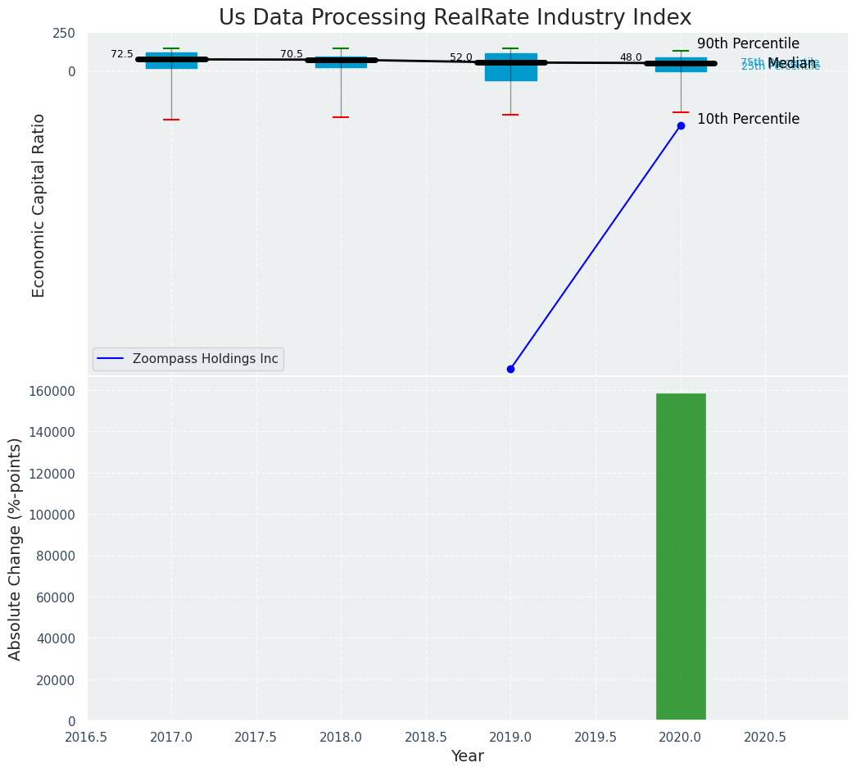Click the Zoompass data point at 2020
Viewport: 856px width, 772px height.
coord(681,125)
